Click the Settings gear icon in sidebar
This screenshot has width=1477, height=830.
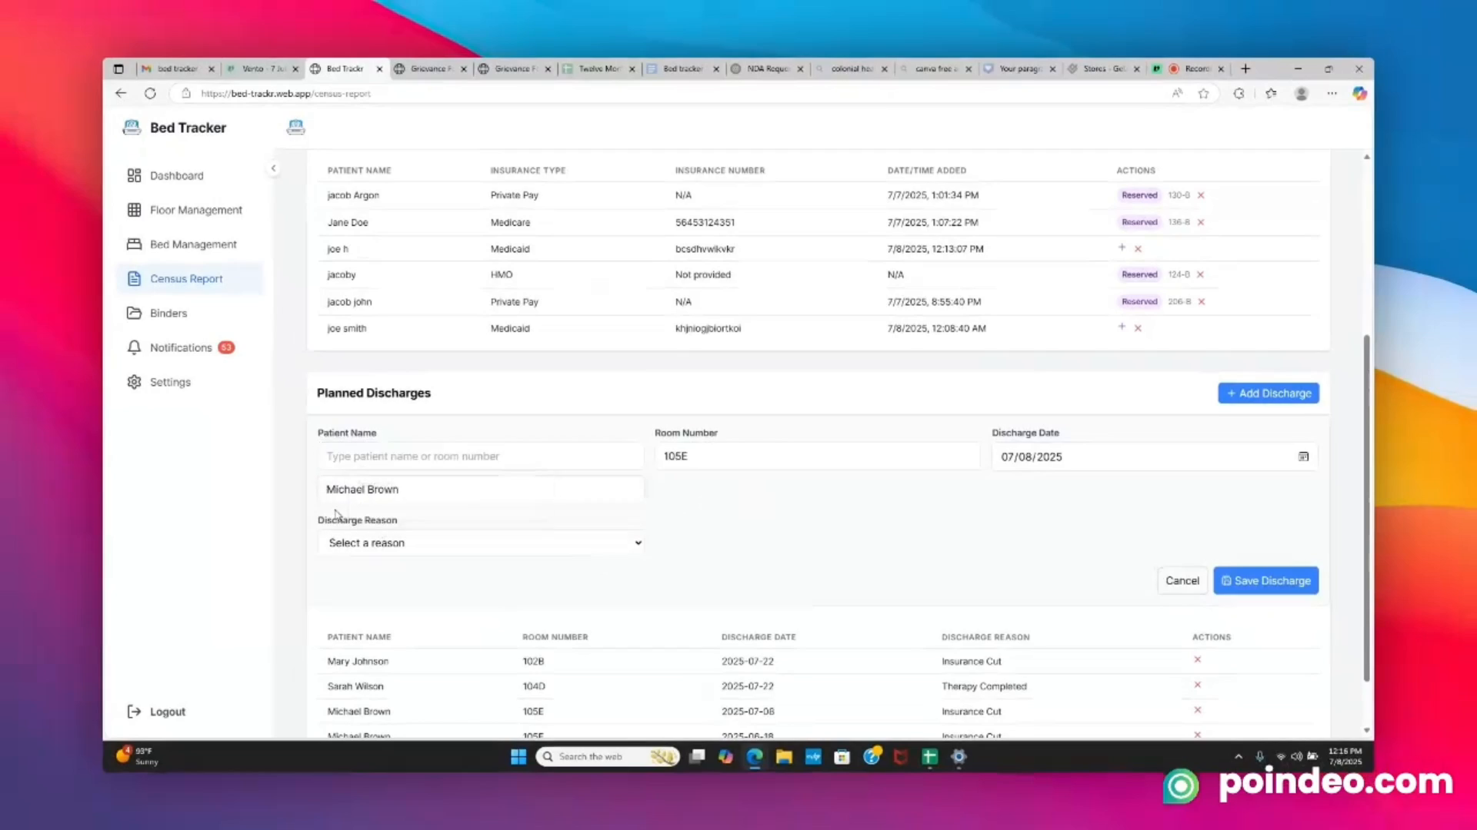coord(134,382)
